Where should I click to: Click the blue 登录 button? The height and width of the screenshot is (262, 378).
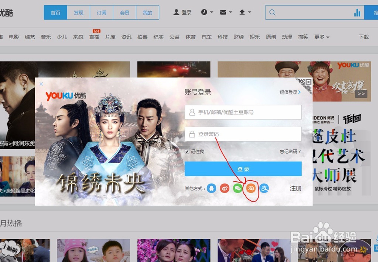coord(243,169)
